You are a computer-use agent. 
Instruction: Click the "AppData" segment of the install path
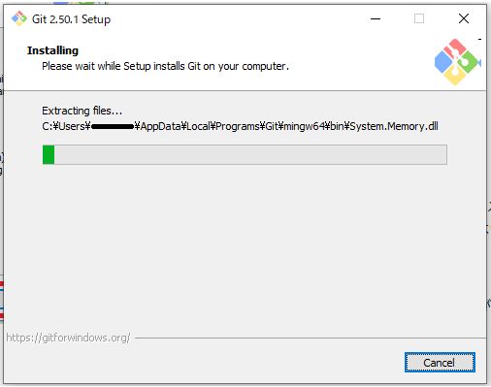(160, 126)
